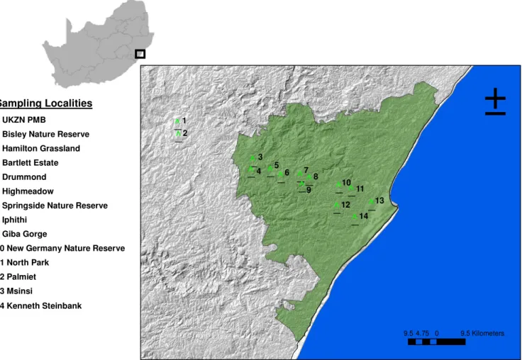Click the green marker for site 14
This screenshot has width=522, height=360.
(x=355, y=217)
